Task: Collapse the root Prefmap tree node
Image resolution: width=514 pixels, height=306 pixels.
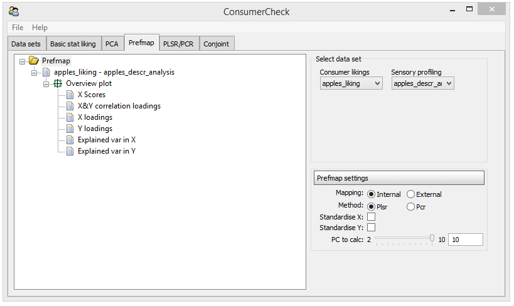Action: (23, 61)
